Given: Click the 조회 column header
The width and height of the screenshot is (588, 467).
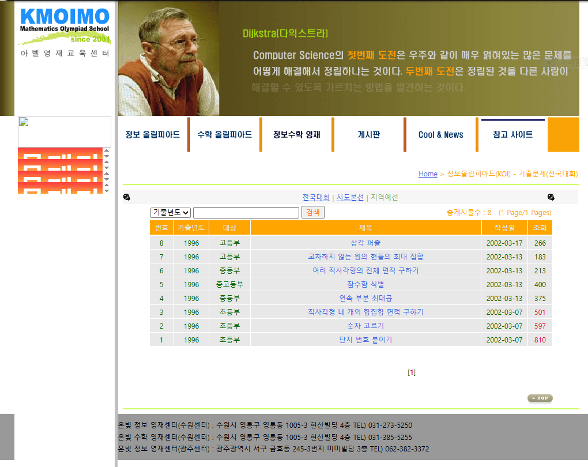Looking at the screenshot, I should coord(540,228).
